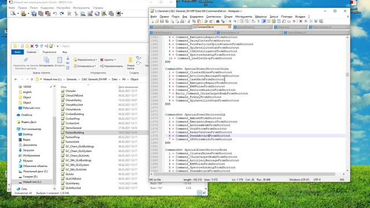Select OneDrive in Explorer navigation pane
This screenshot has height=208, width=370.
(27, 115)
